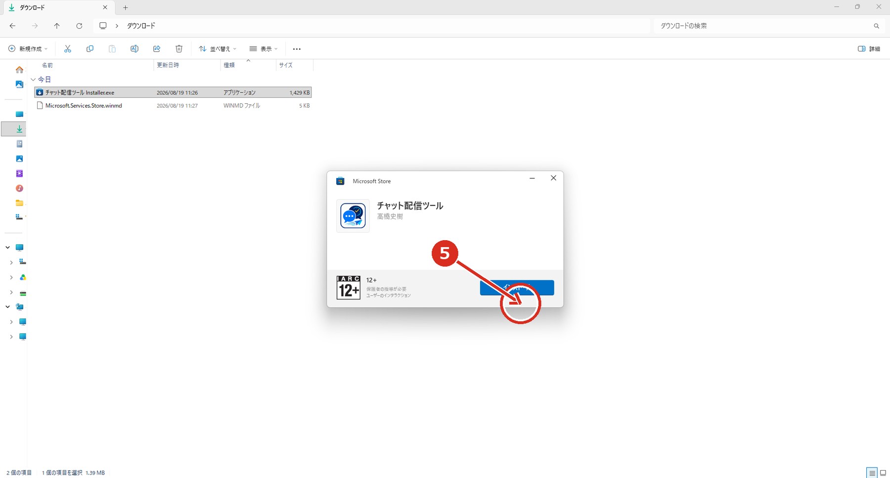Click the blue install button in Store dialog

pyautogui.click(x=517, y=288)
